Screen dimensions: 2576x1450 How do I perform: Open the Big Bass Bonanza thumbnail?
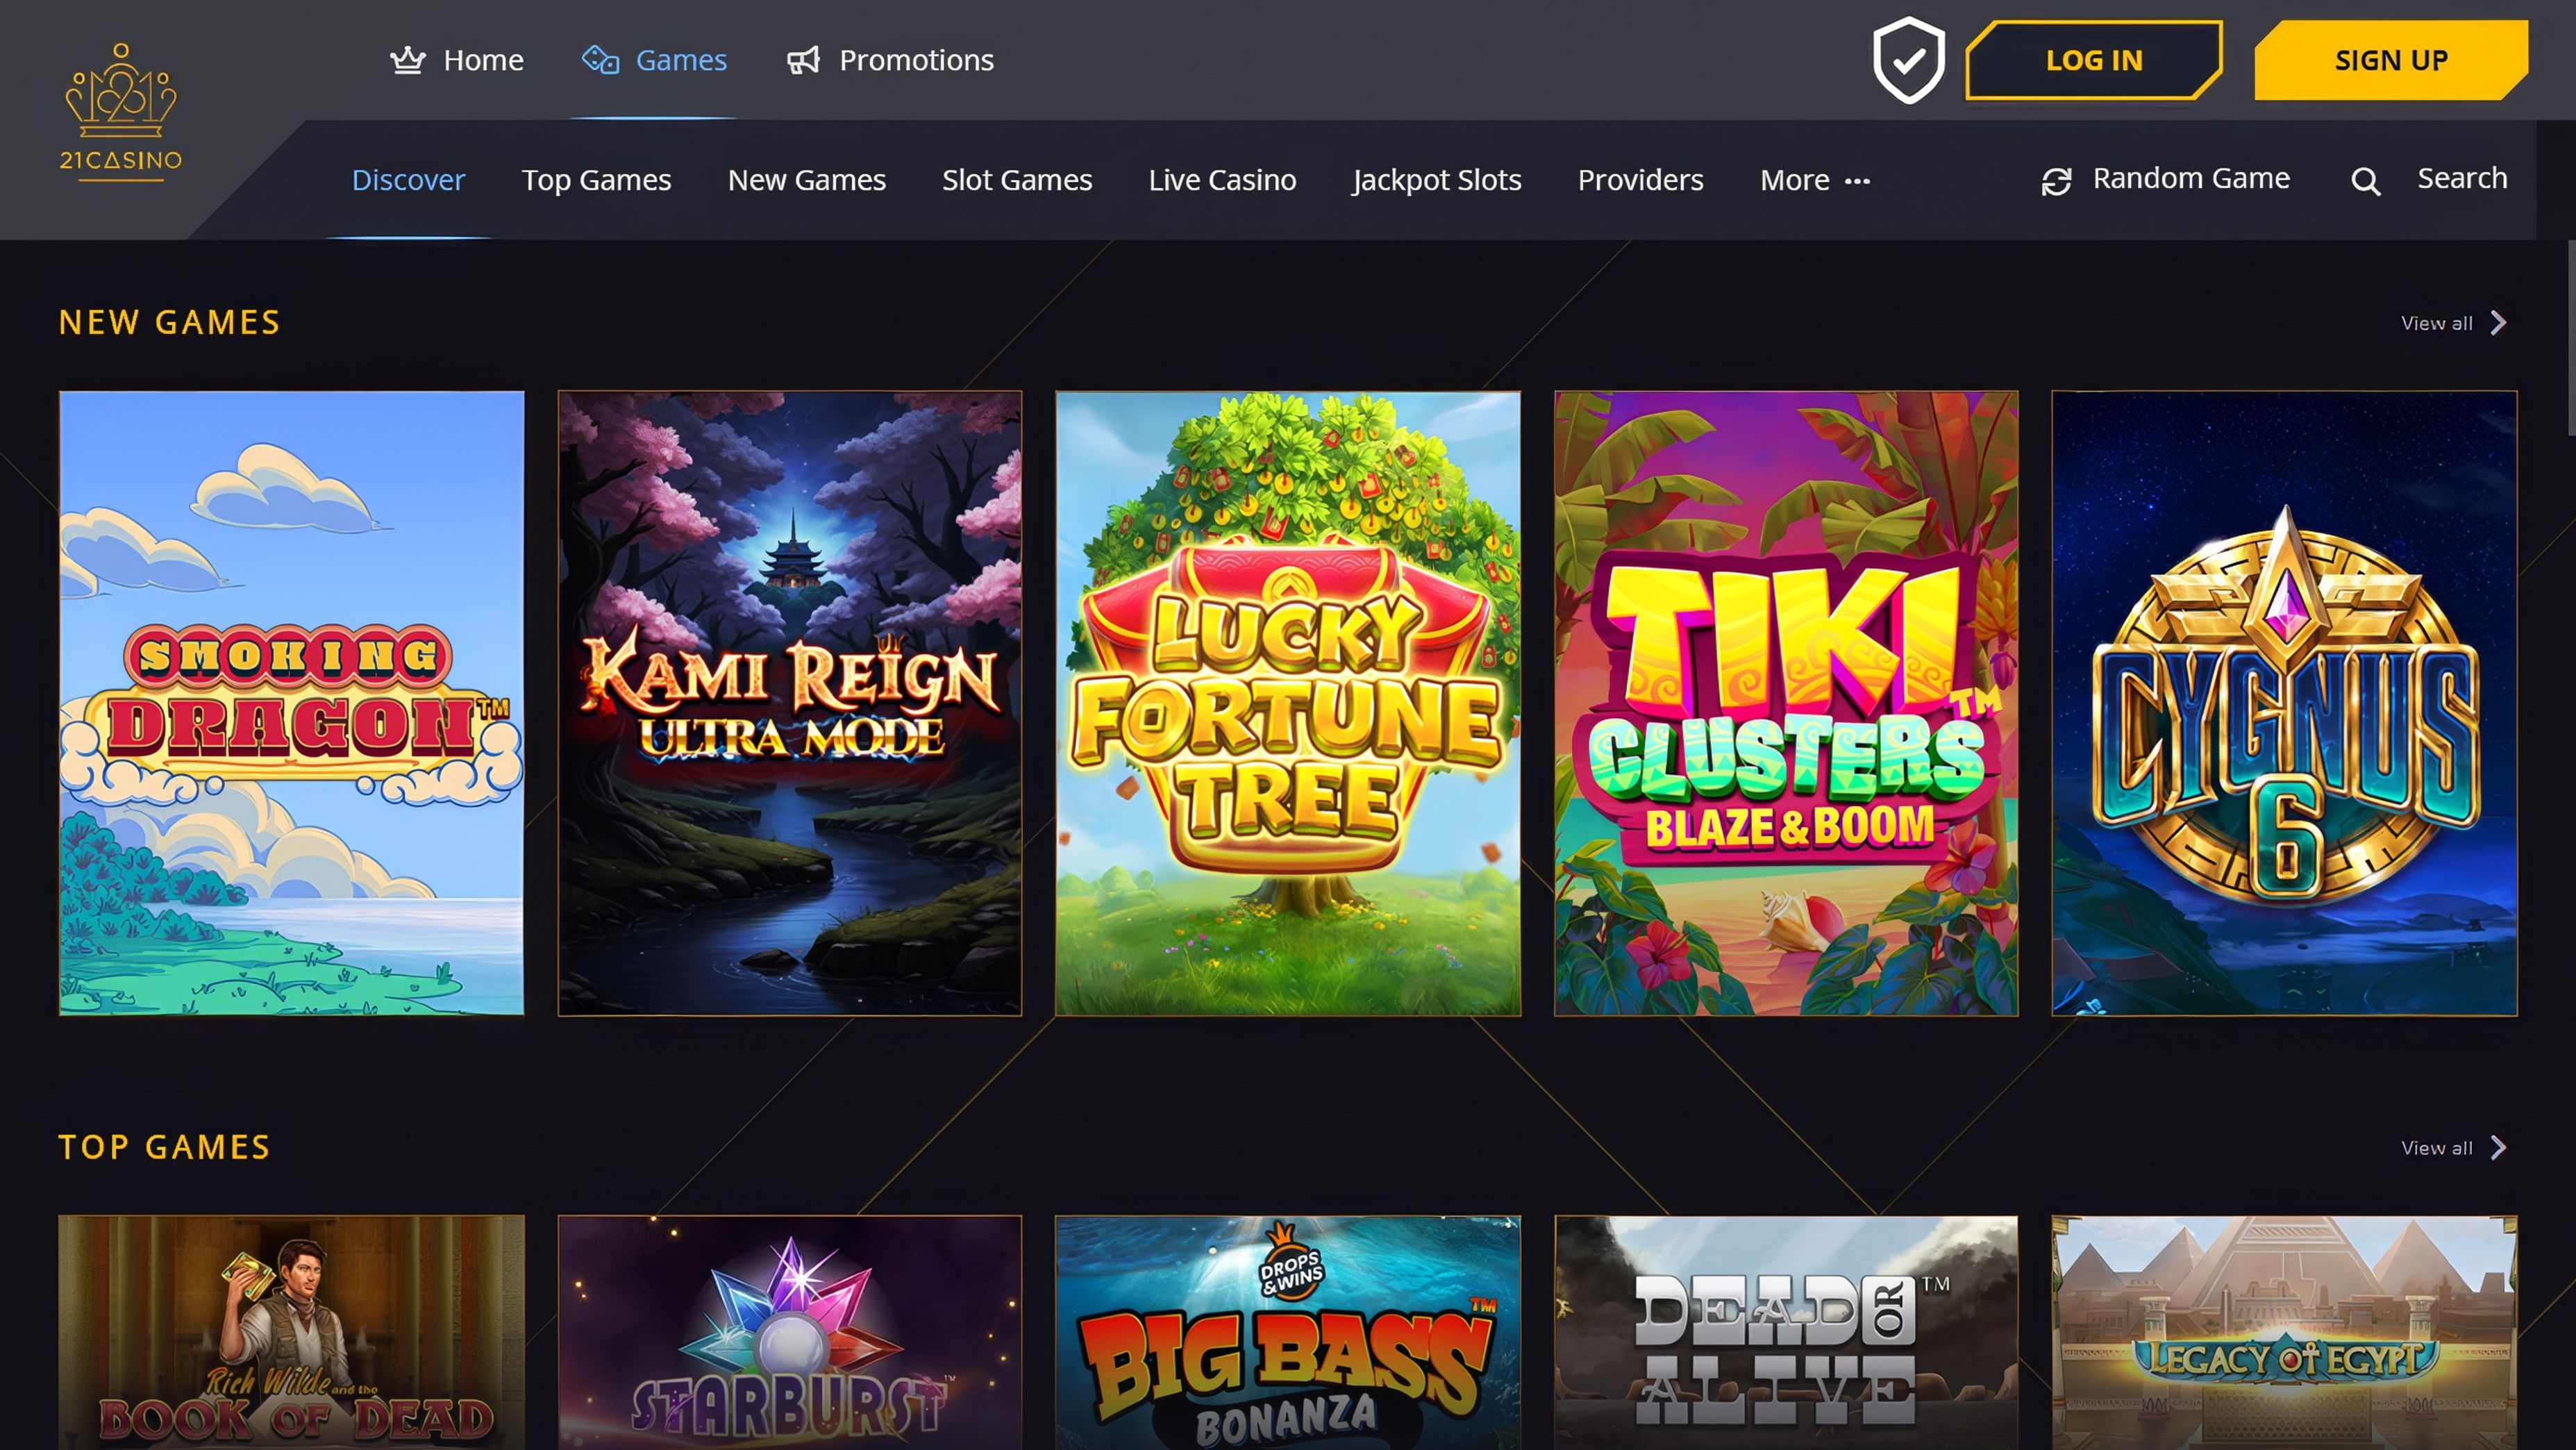tap(1288, 1332)
